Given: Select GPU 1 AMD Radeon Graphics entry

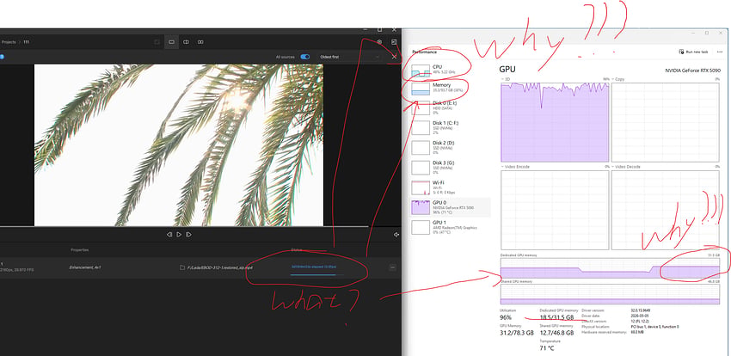Looking at the screenshot, I should point(450,227).
